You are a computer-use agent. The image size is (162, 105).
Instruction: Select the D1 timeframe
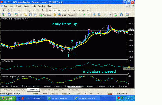79,10
